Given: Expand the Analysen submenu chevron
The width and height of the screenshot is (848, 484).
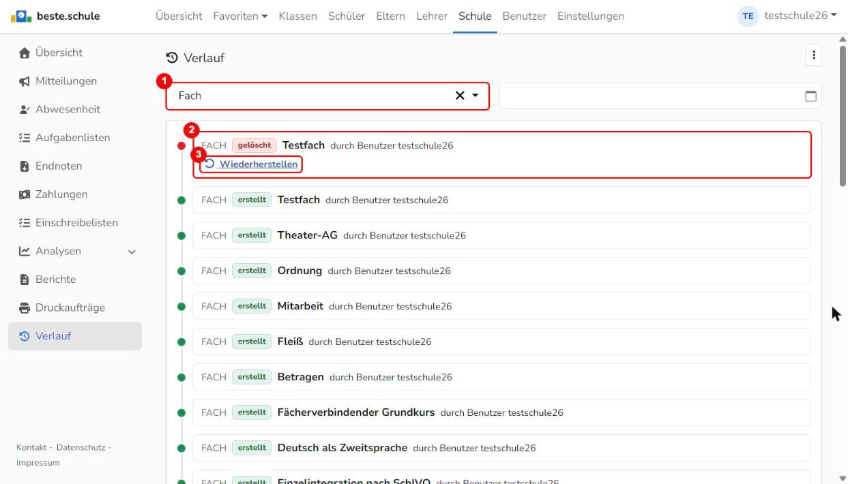Looking at the screenshot, I should [132, 252].
